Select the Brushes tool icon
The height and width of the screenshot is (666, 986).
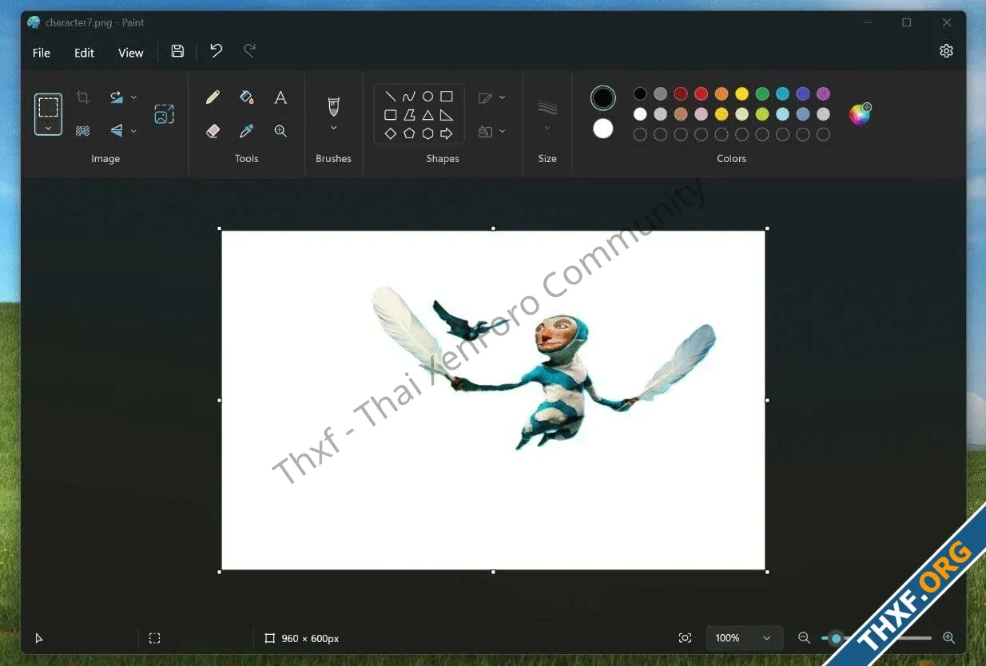(x=334, y=106)
